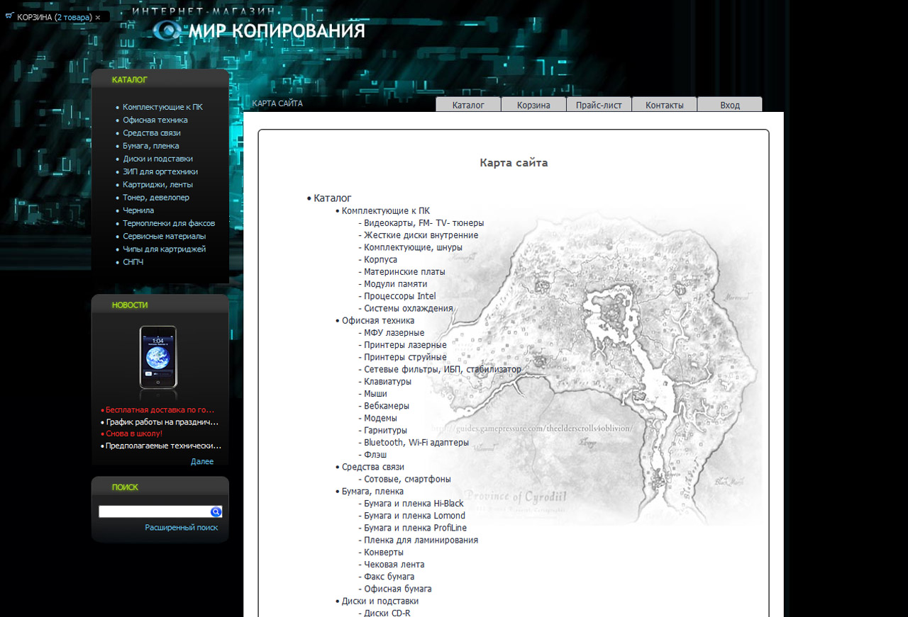Open the Офисная бумага site map entry
The height and width of the screenshot is (617, 908).
tap(397, 589)
